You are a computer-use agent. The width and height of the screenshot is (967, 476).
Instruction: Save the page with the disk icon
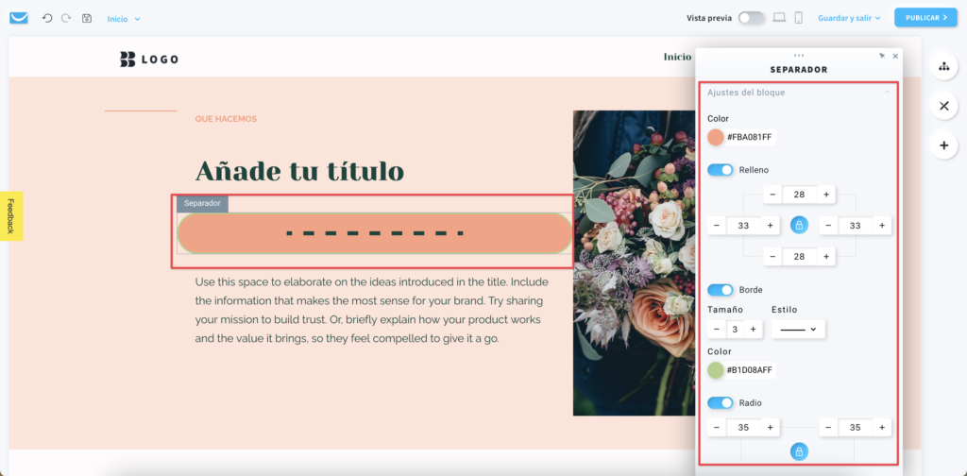[87, 19]
